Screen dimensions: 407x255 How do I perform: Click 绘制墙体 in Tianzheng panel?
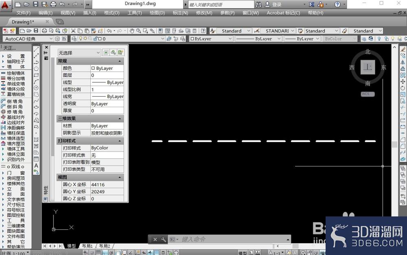tap(16, 73)
